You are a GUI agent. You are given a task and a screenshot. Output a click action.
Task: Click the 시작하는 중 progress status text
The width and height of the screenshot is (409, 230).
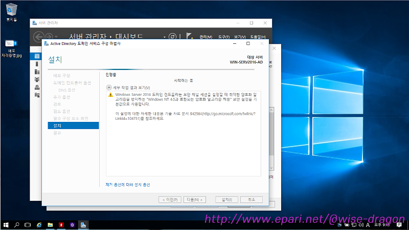[184, 81]
